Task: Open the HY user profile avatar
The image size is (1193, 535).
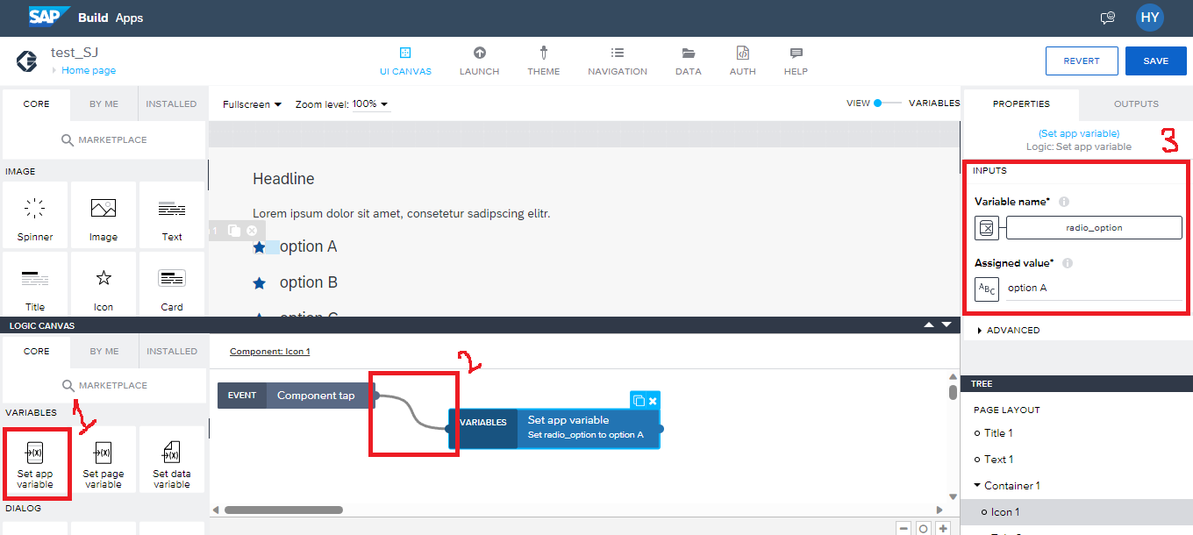Action: (x=1150, y=18)
